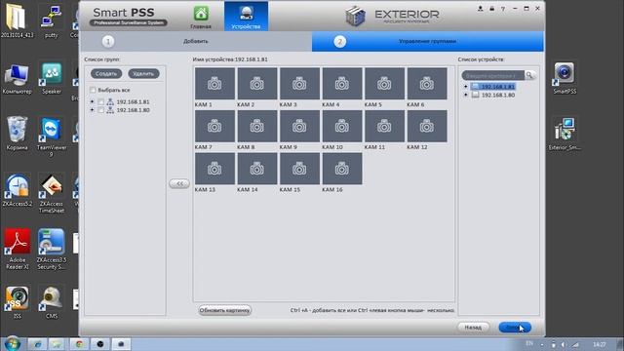Open SmartPSS desktop shortcut
This screenshot has height=351, width=624.
(565, 78)
